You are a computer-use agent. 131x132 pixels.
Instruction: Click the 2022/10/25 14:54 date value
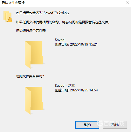click(84, 90)
